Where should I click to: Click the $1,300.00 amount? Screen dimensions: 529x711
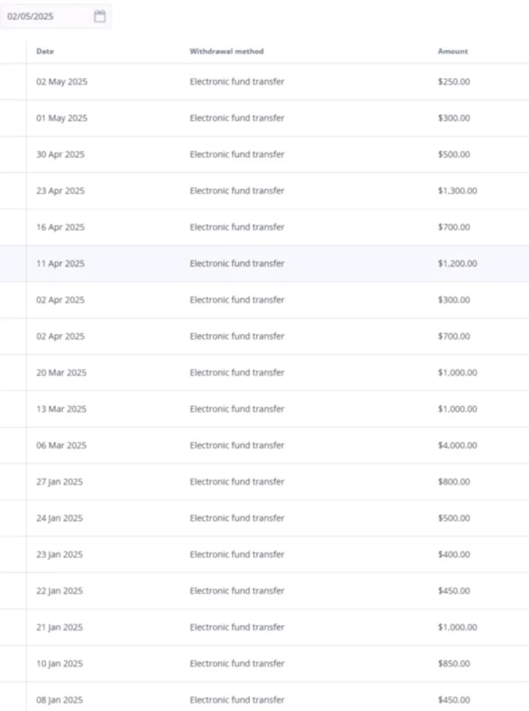click(x=457, y=191)
